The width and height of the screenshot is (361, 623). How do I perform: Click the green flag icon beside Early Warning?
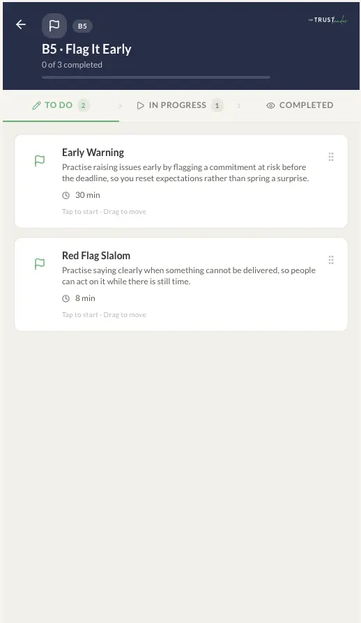click(x=40, y=160)
